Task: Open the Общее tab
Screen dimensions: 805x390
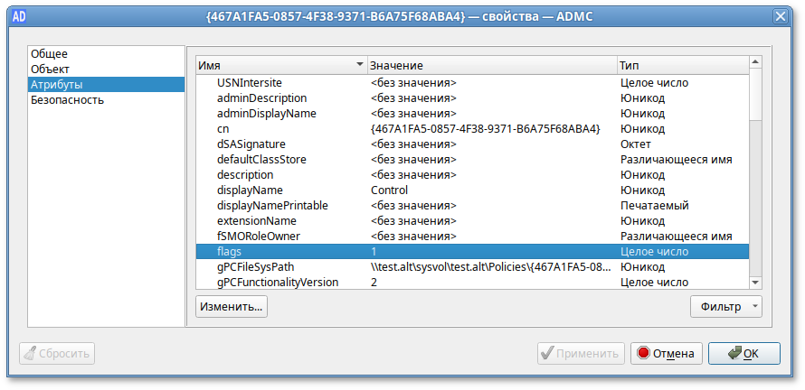Action: pyautogui.click(x=106, y=54)
